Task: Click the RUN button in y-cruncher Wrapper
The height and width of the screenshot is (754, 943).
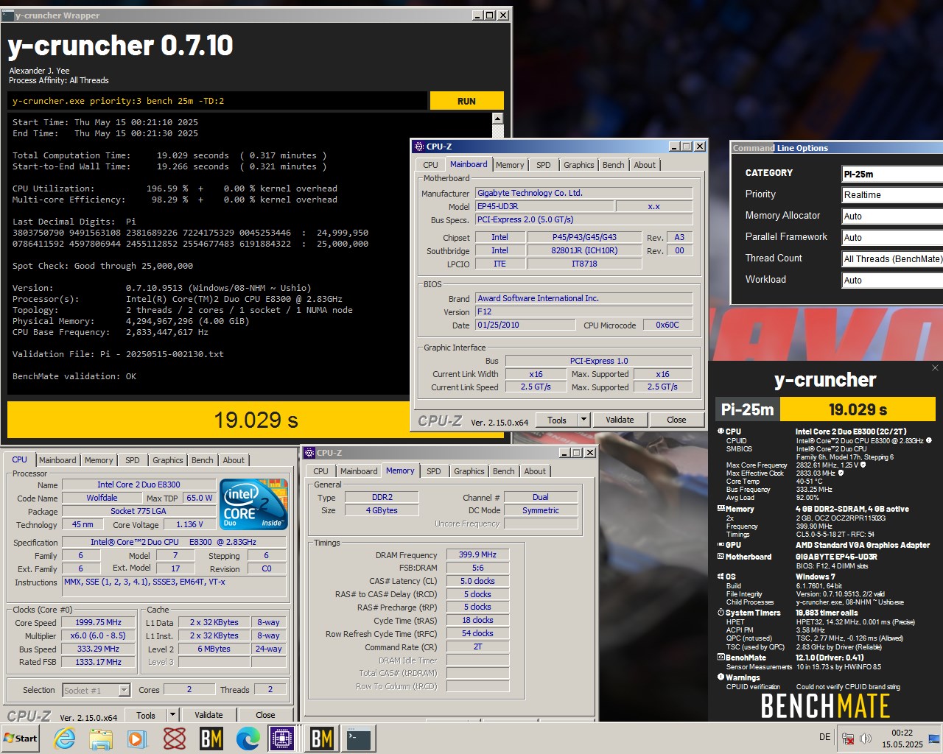Action: (x=467, y=101)
